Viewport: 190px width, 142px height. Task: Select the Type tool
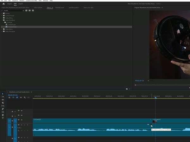(3, 118)
